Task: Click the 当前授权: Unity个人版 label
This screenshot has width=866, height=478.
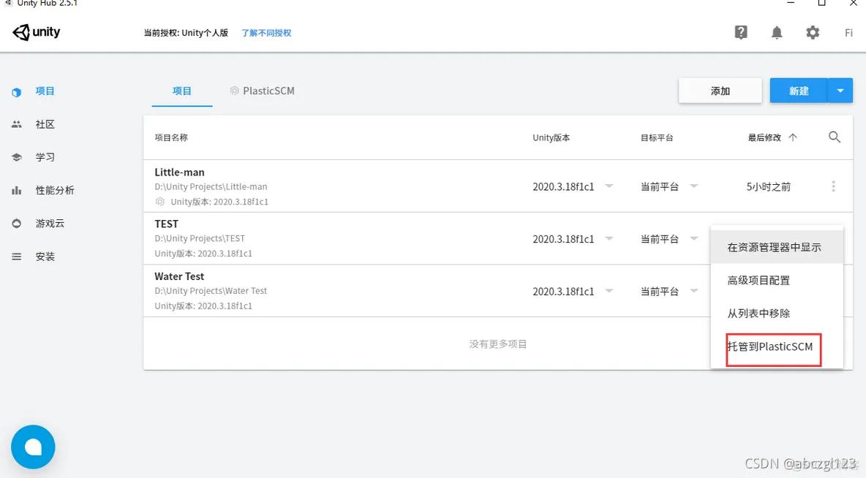Action: tap(186, 33)
